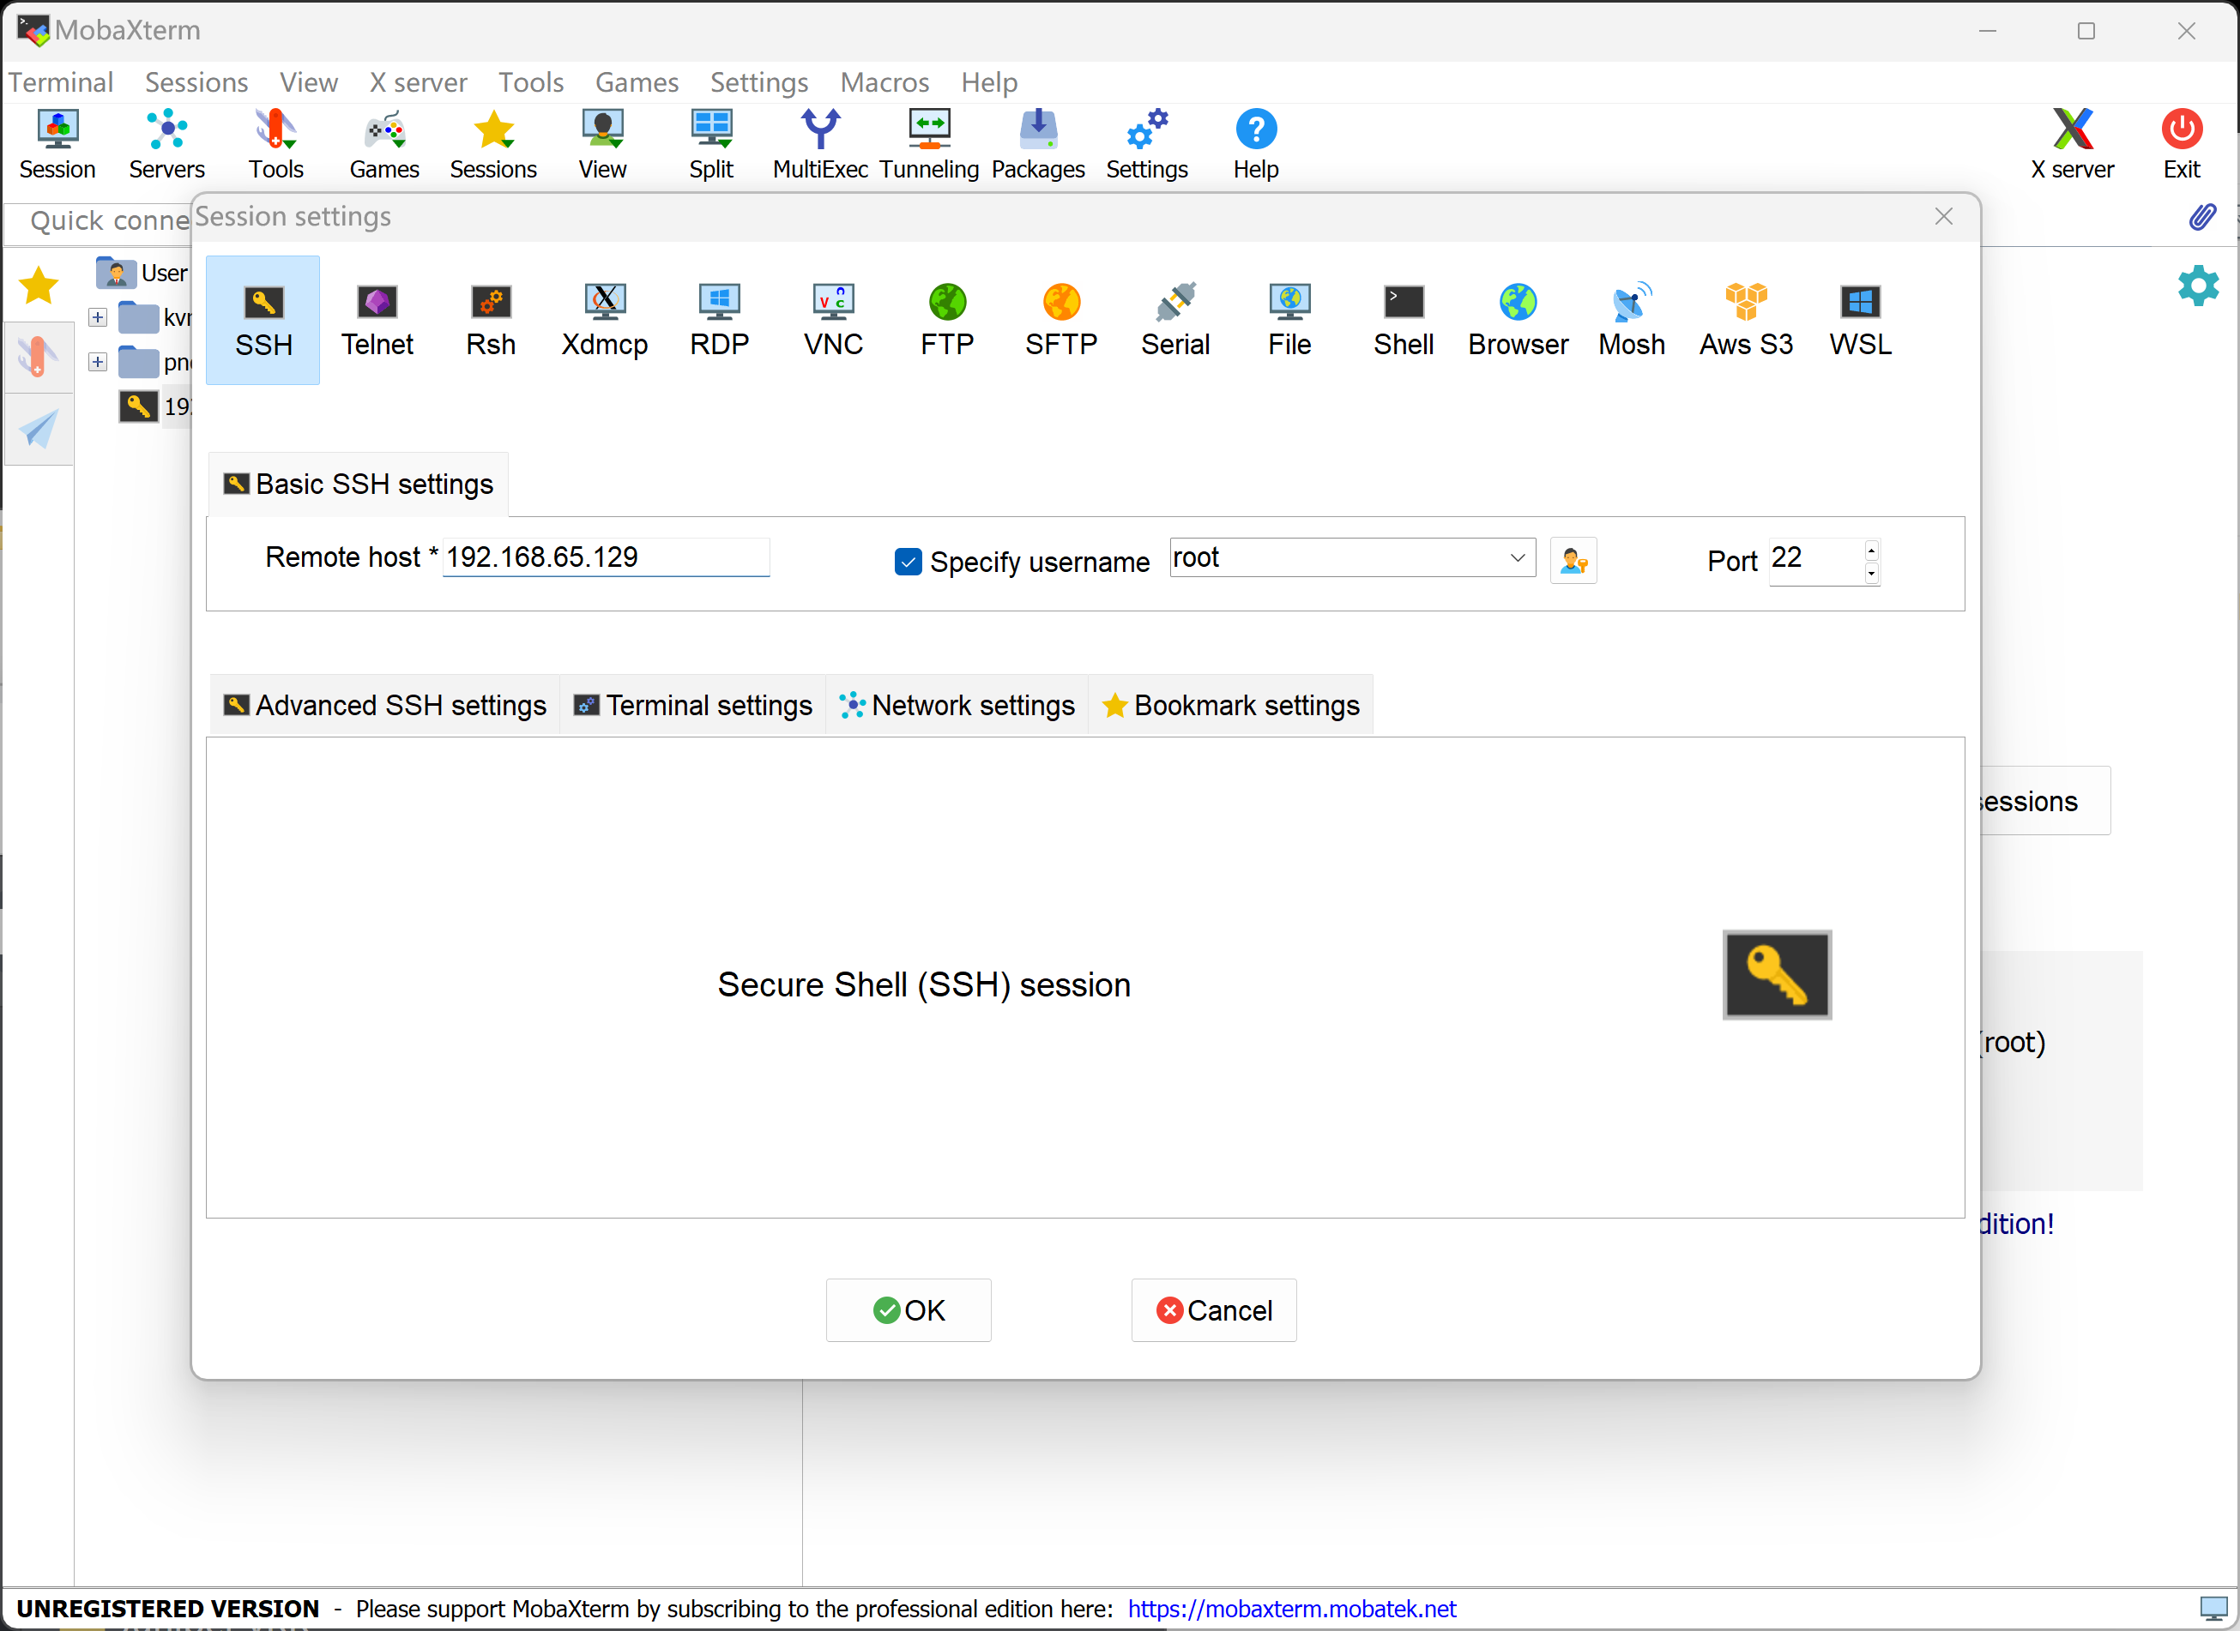2240x1631 pixels.
Task: Click the X server toolbar icon
Action: tap(2072, 145)
